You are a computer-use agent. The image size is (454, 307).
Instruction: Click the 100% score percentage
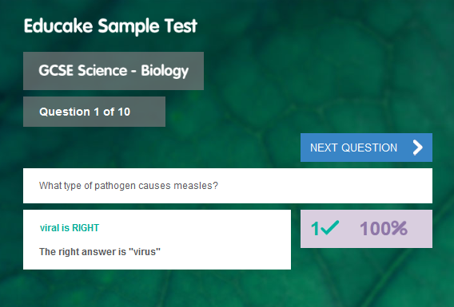click(384, 228)
